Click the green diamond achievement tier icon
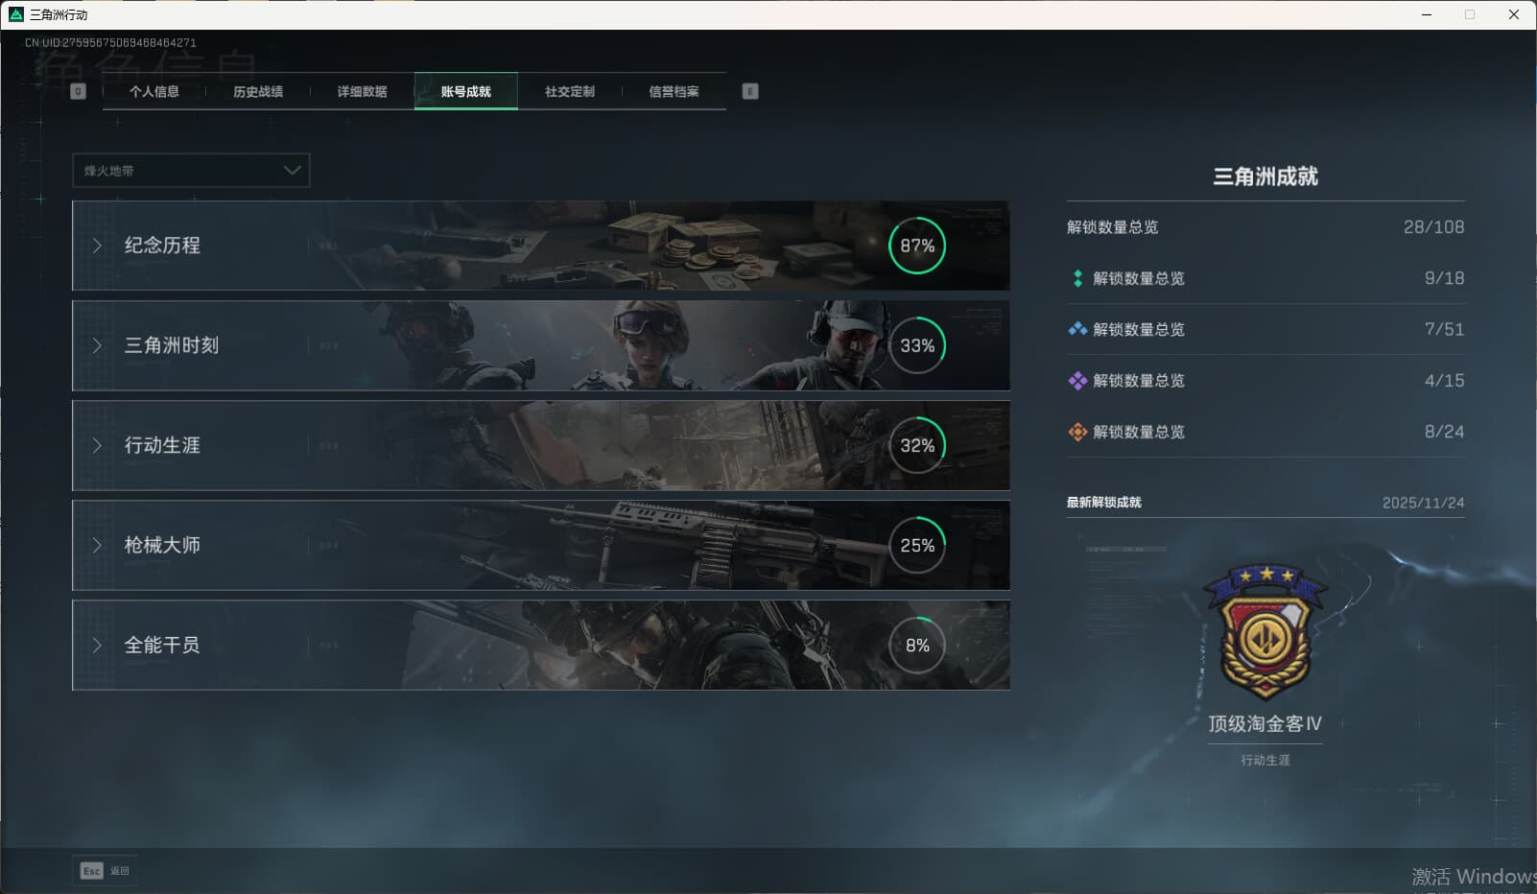This screenshot has width=1537, height=894. point(1077,278)
